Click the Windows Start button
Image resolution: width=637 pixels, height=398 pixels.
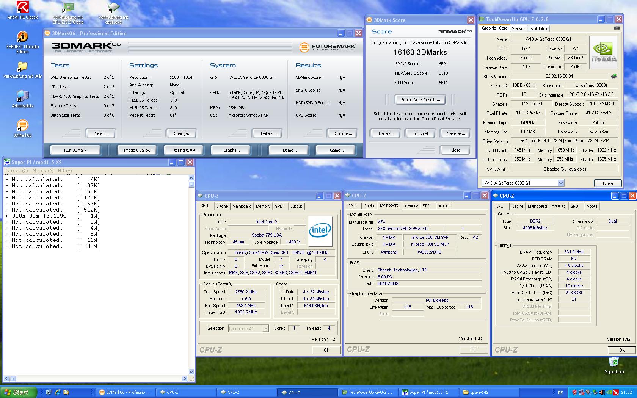pos(18,392)
